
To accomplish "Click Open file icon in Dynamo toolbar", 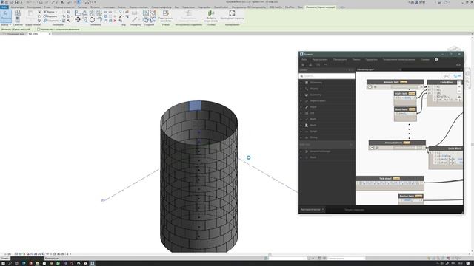I will 310,65.
